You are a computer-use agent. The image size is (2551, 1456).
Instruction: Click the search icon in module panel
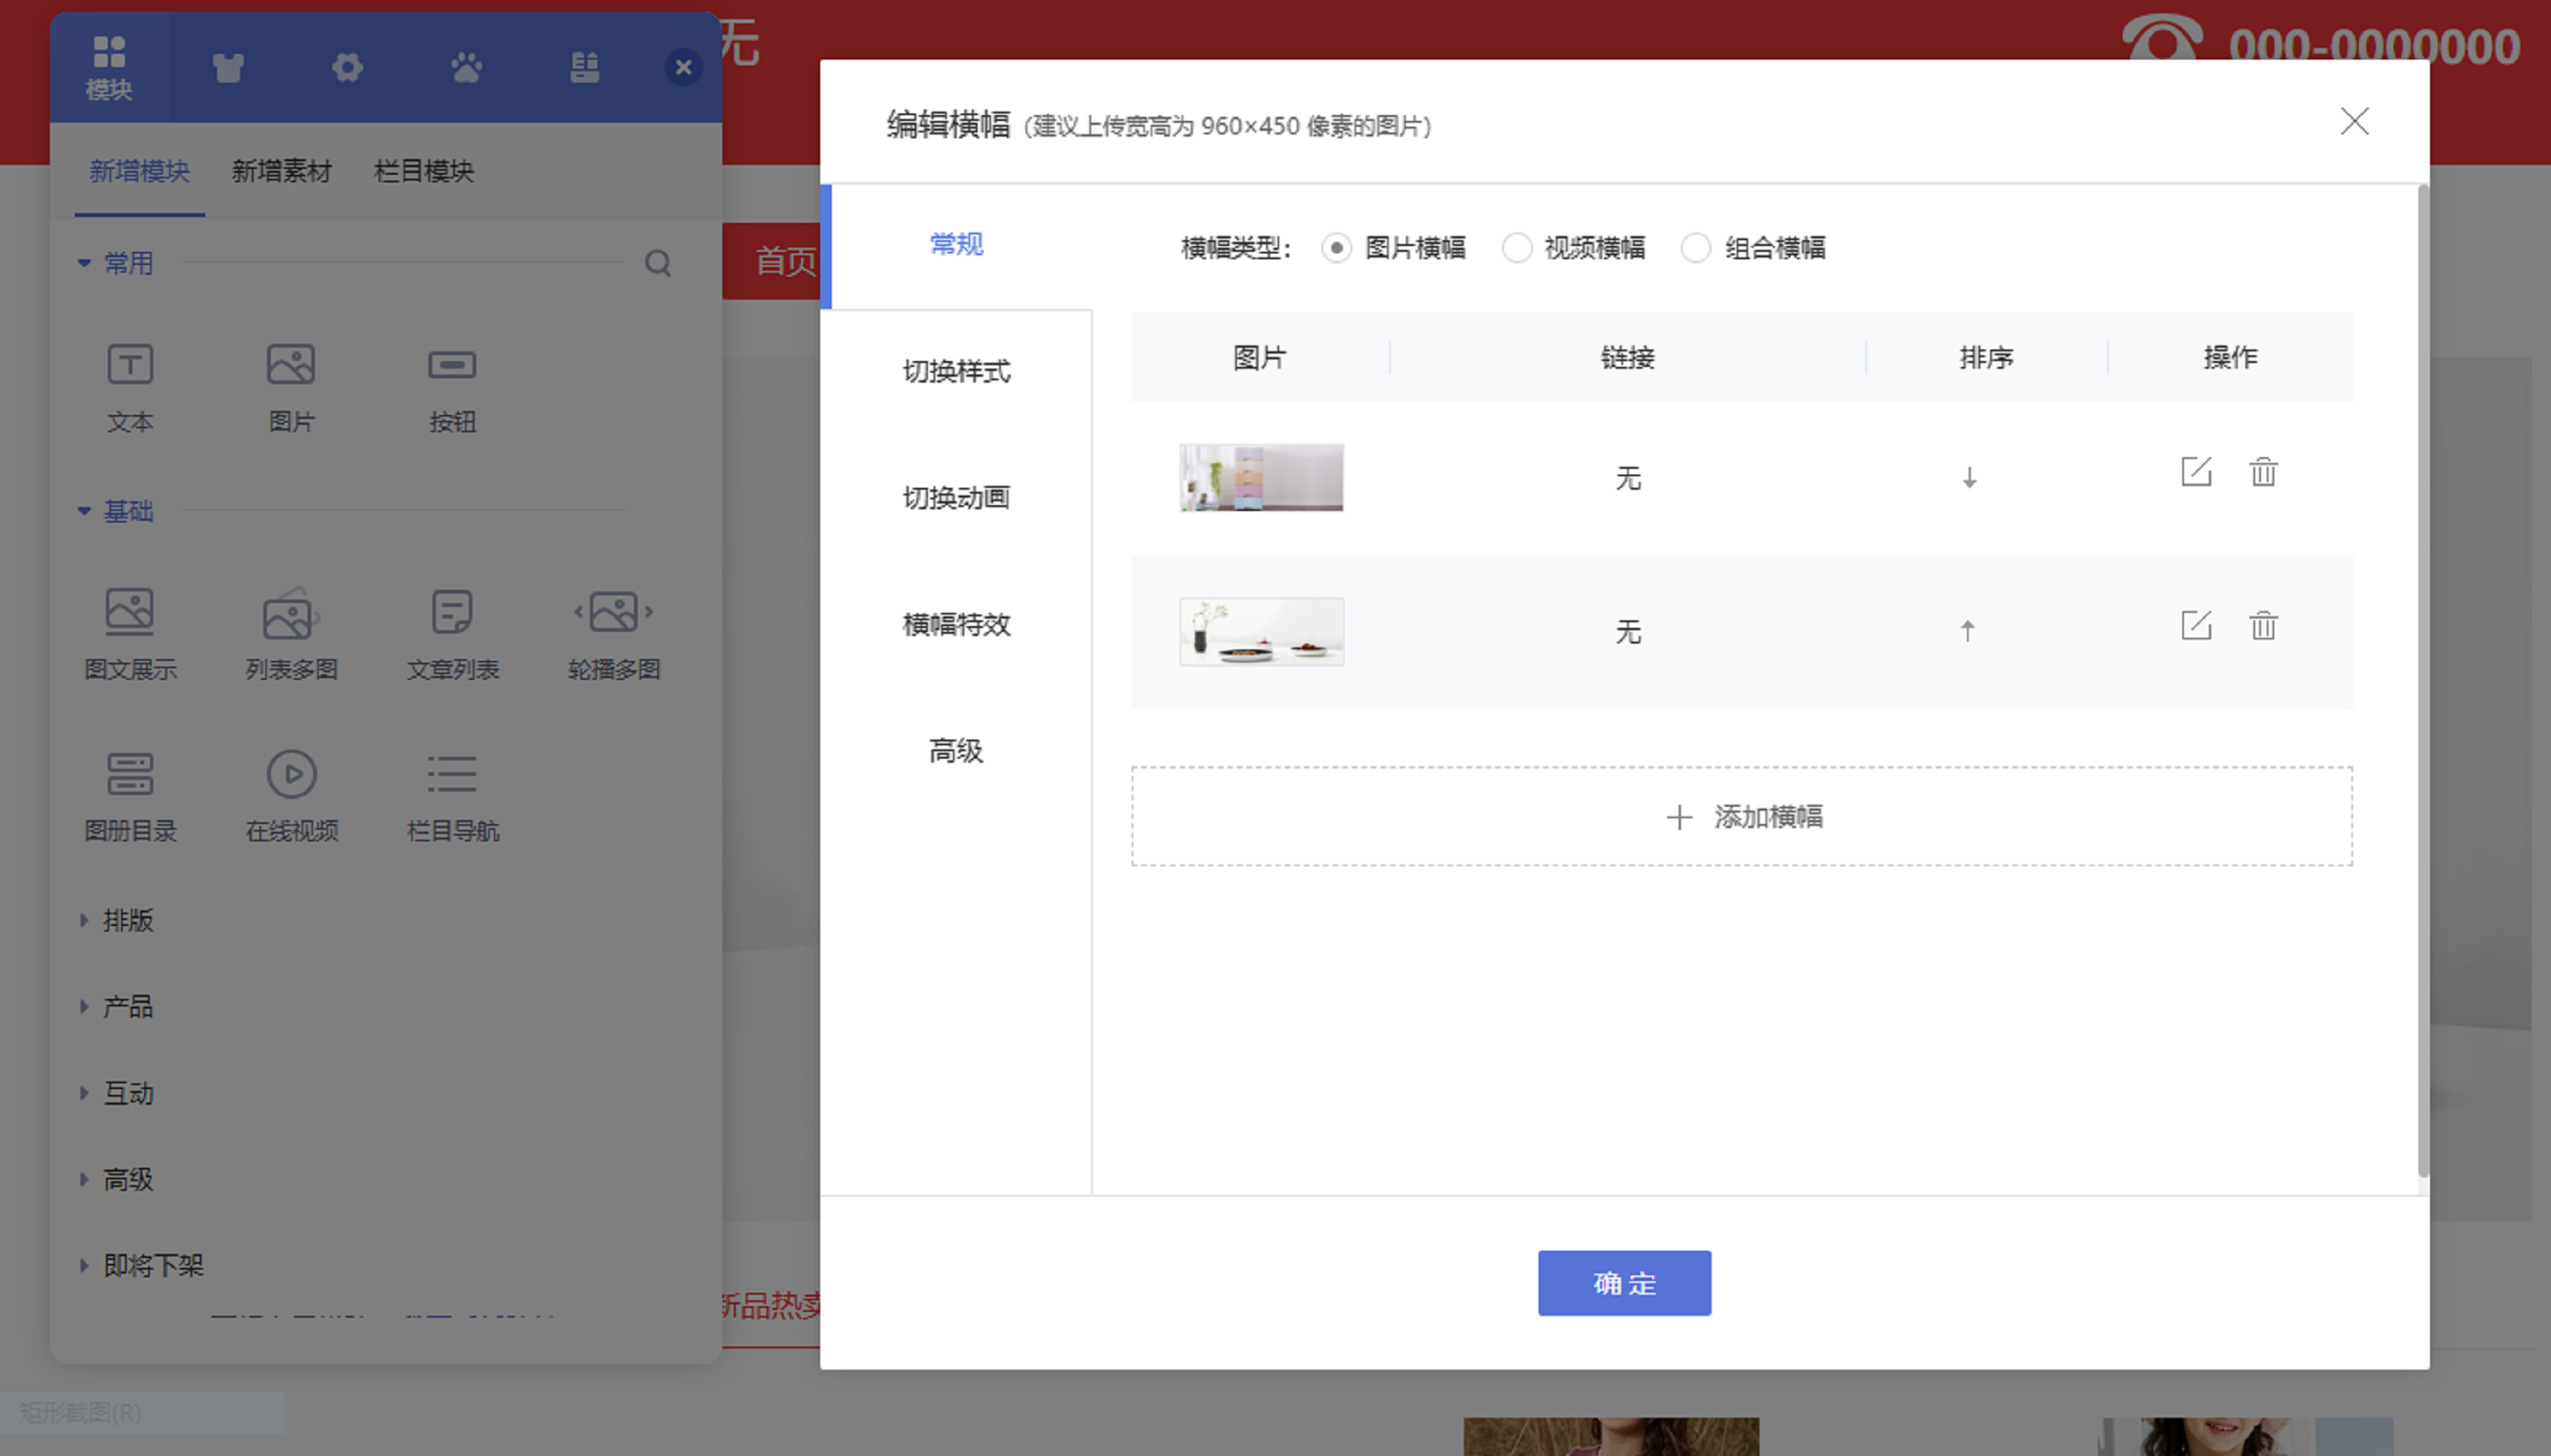click(x=657, y=263)
